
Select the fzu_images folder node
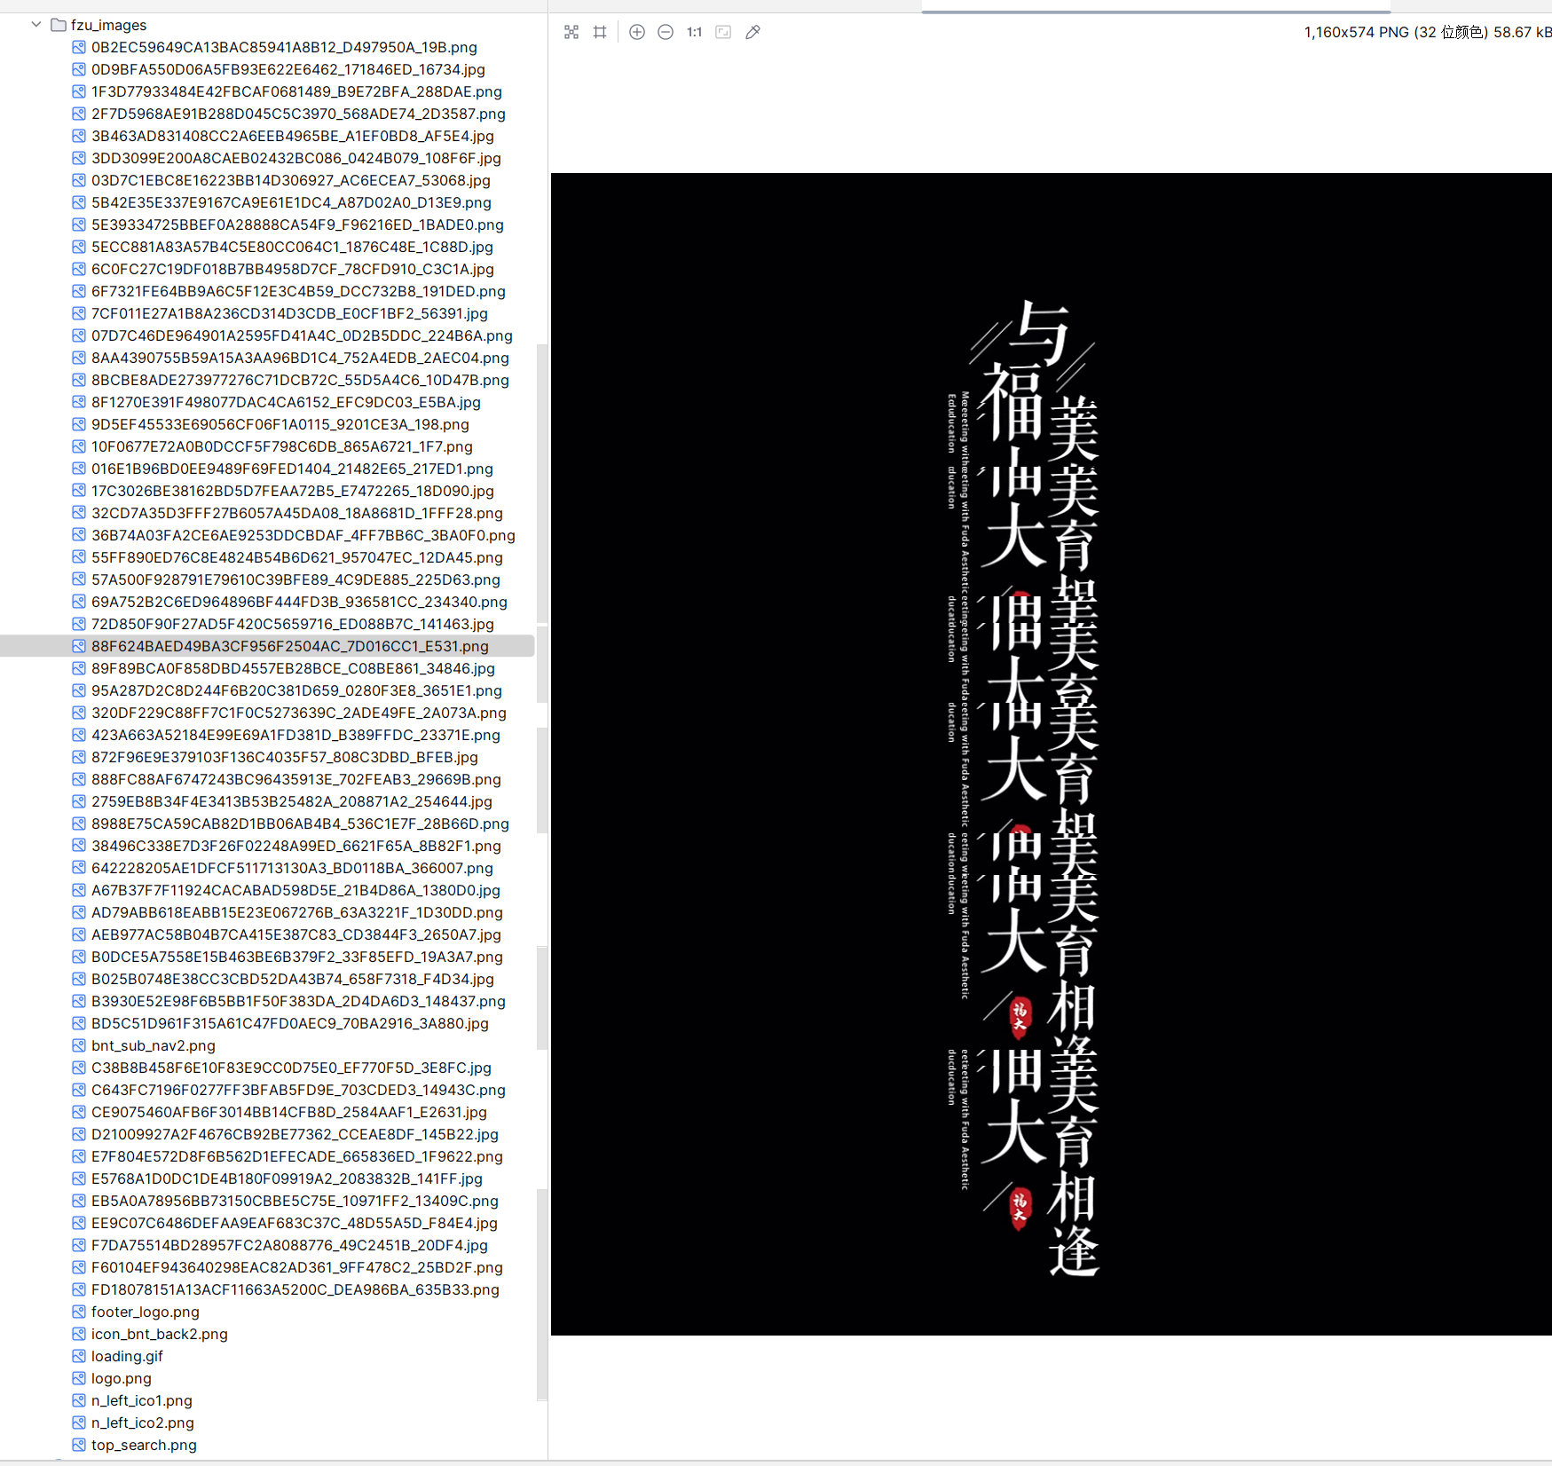click(x=108, y=25)
